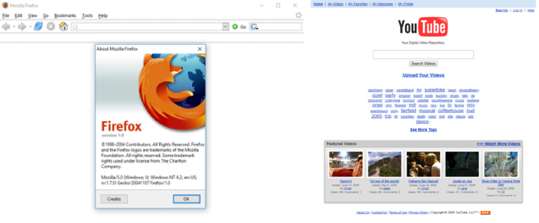Click the Help link at the YouTube top right

point(531,11)
